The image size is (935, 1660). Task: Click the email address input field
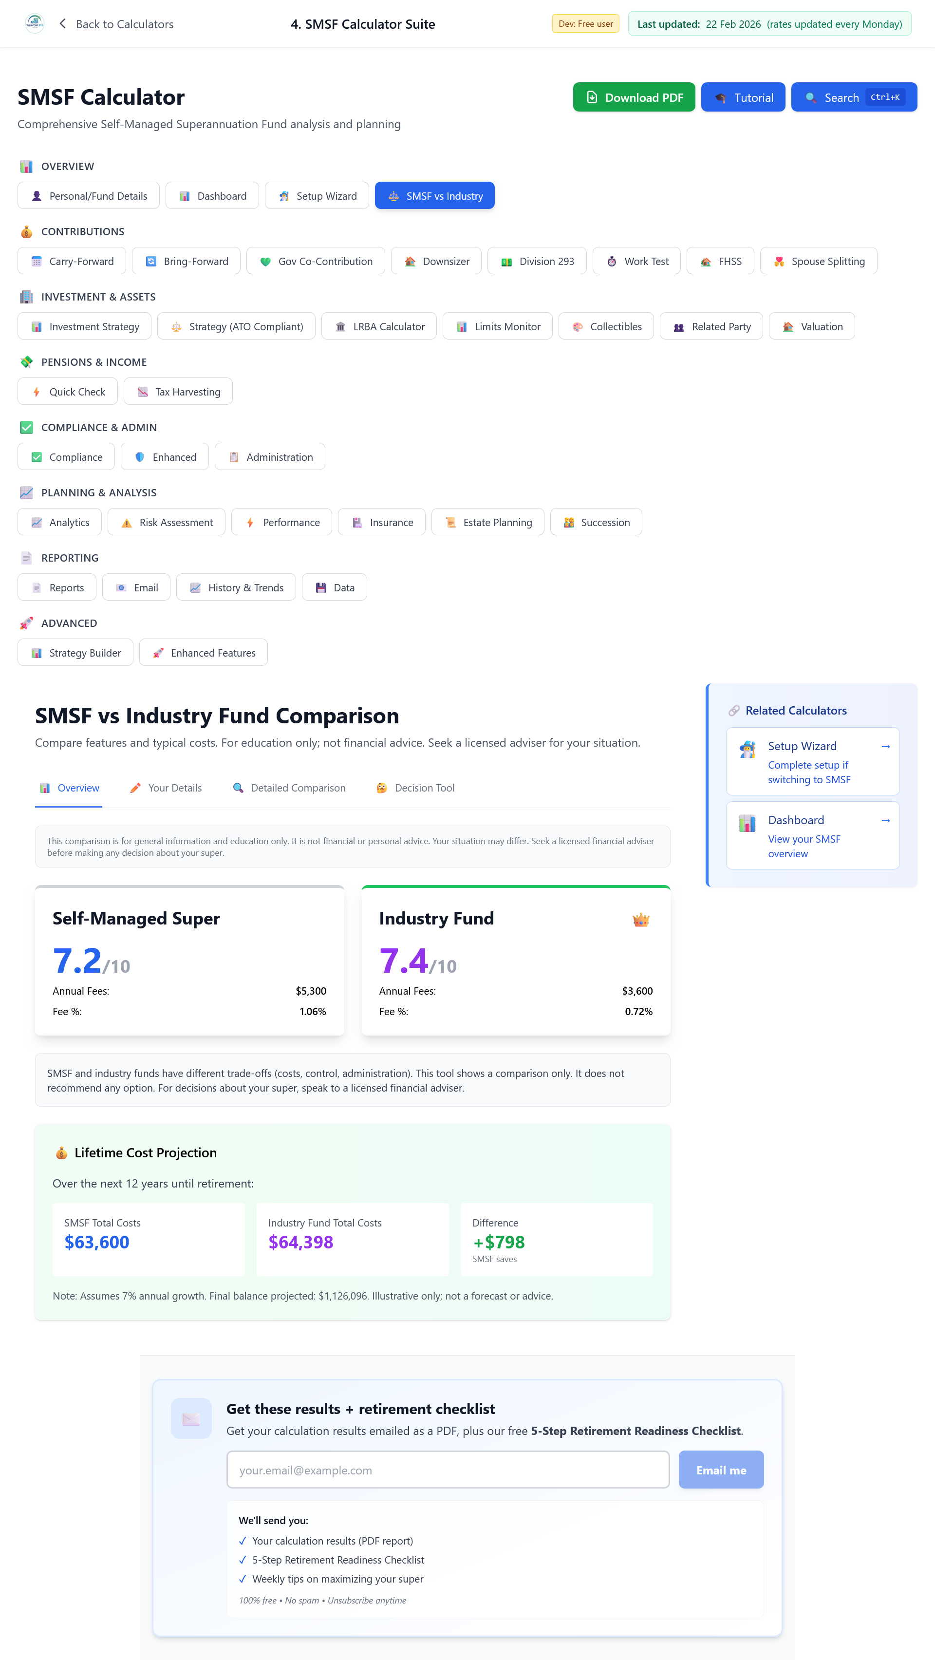pyautogui.click(x=448, y=1470)
